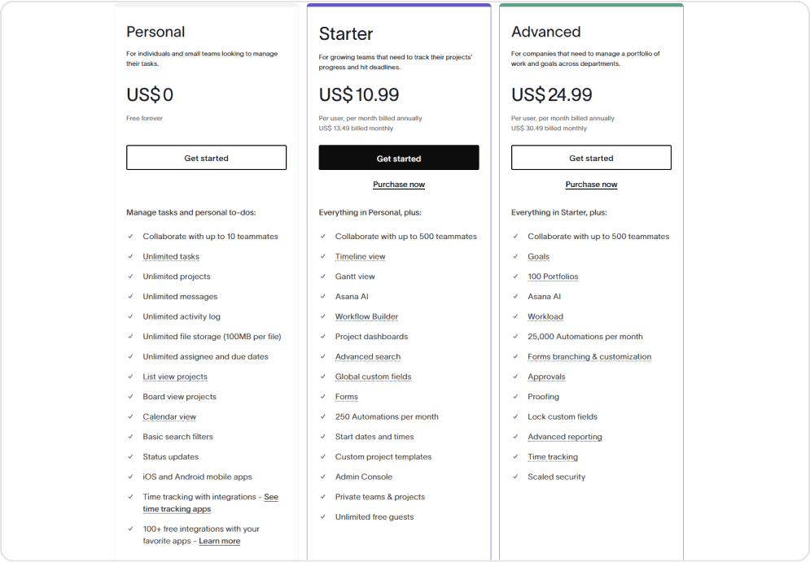Screen dimensions: 810x562
Task: Open Purchase now link for Advanced plan
Action: pos(591,185)
